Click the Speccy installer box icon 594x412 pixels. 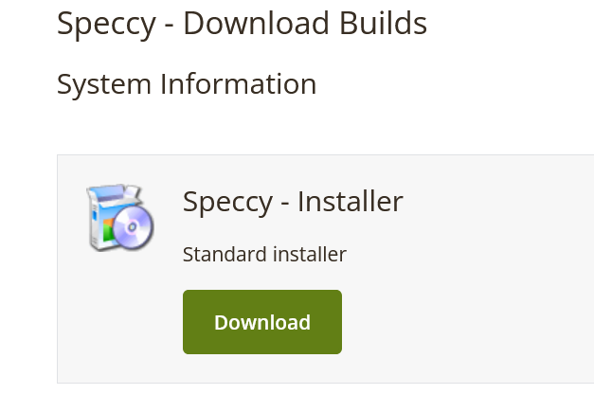(x=118, y=218)
